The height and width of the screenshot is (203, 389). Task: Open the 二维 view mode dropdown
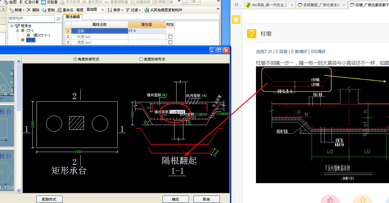click(x=192, y=2)
